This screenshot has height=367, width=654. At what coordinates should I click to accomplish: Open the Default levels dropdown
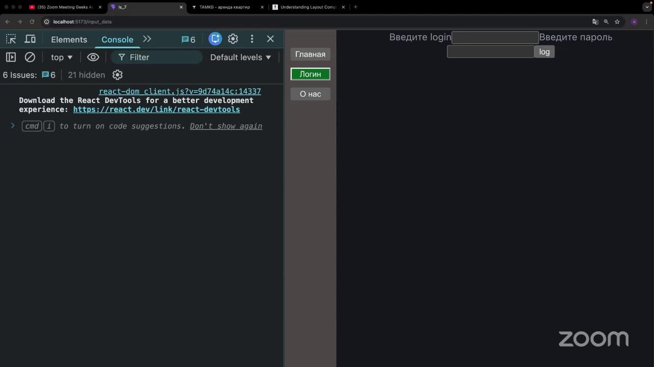point(241,57)
